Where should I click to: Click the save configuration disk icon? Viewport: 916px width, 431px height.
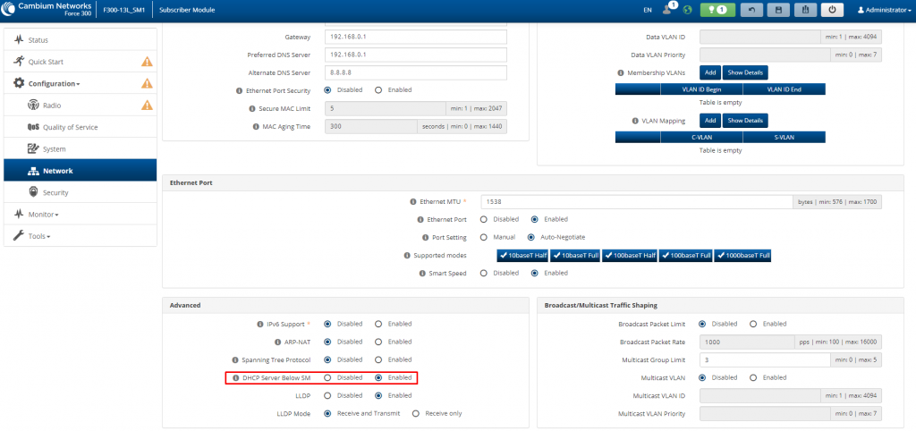tap(777, 10)
